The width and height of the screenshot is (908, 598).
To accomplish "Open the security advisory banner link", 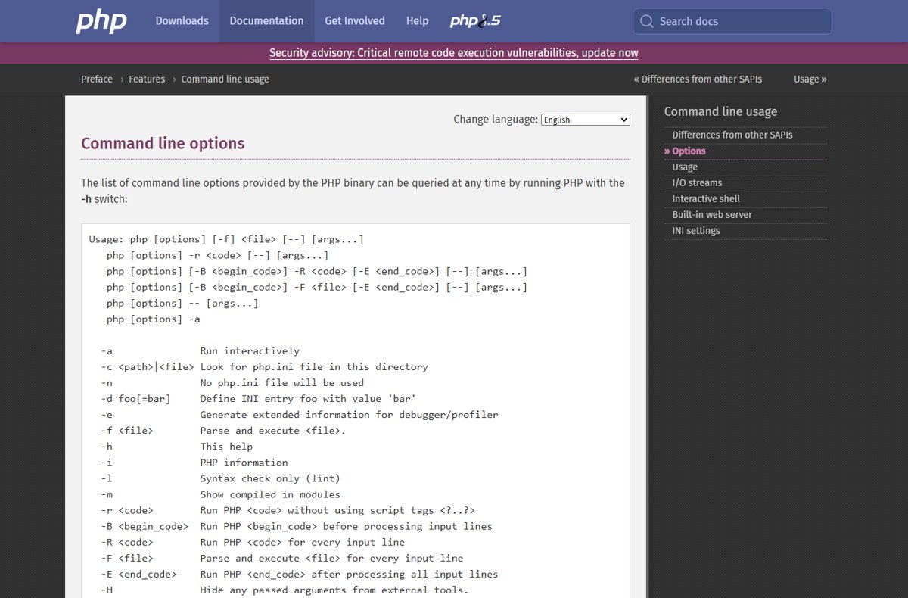I will [x=454, y=53].
